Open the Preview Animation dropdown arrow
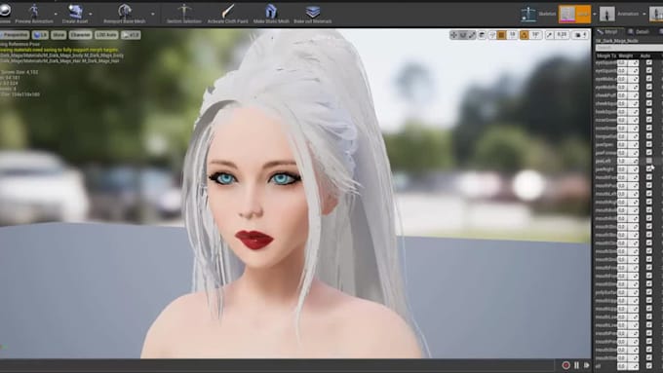The width and height of the screenshot is (663, 373). 56,14
